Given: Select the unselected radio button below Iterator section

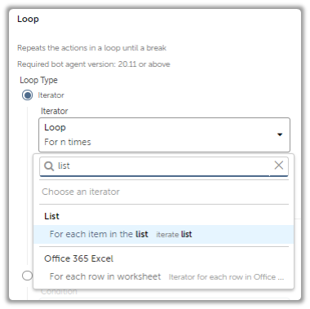Looking at the screenshot, I should pos(27,276).
